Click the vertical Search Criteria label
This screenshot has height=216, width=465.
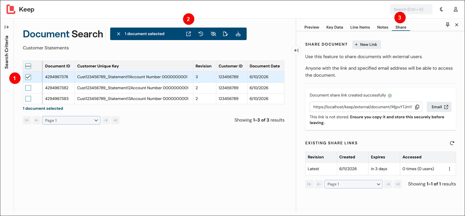point(7,52)
